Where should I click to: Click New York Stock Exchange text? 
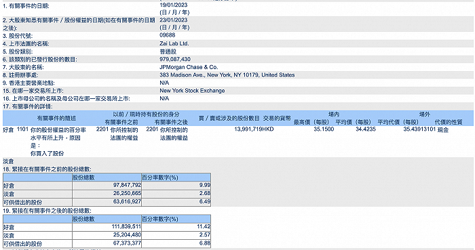[192, 91]
